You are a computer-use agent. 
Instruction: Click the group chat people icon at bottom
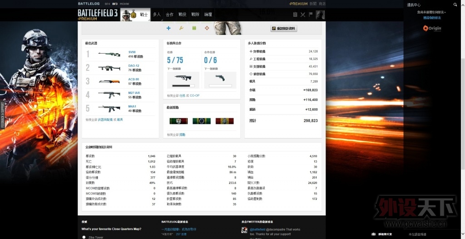coord(374,234)
